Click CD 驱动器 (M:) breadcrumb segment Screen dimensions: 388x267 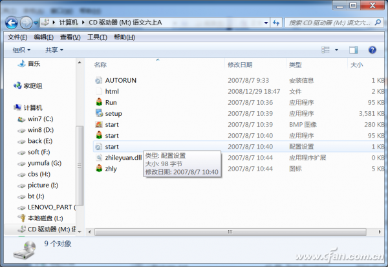(125, 23)
